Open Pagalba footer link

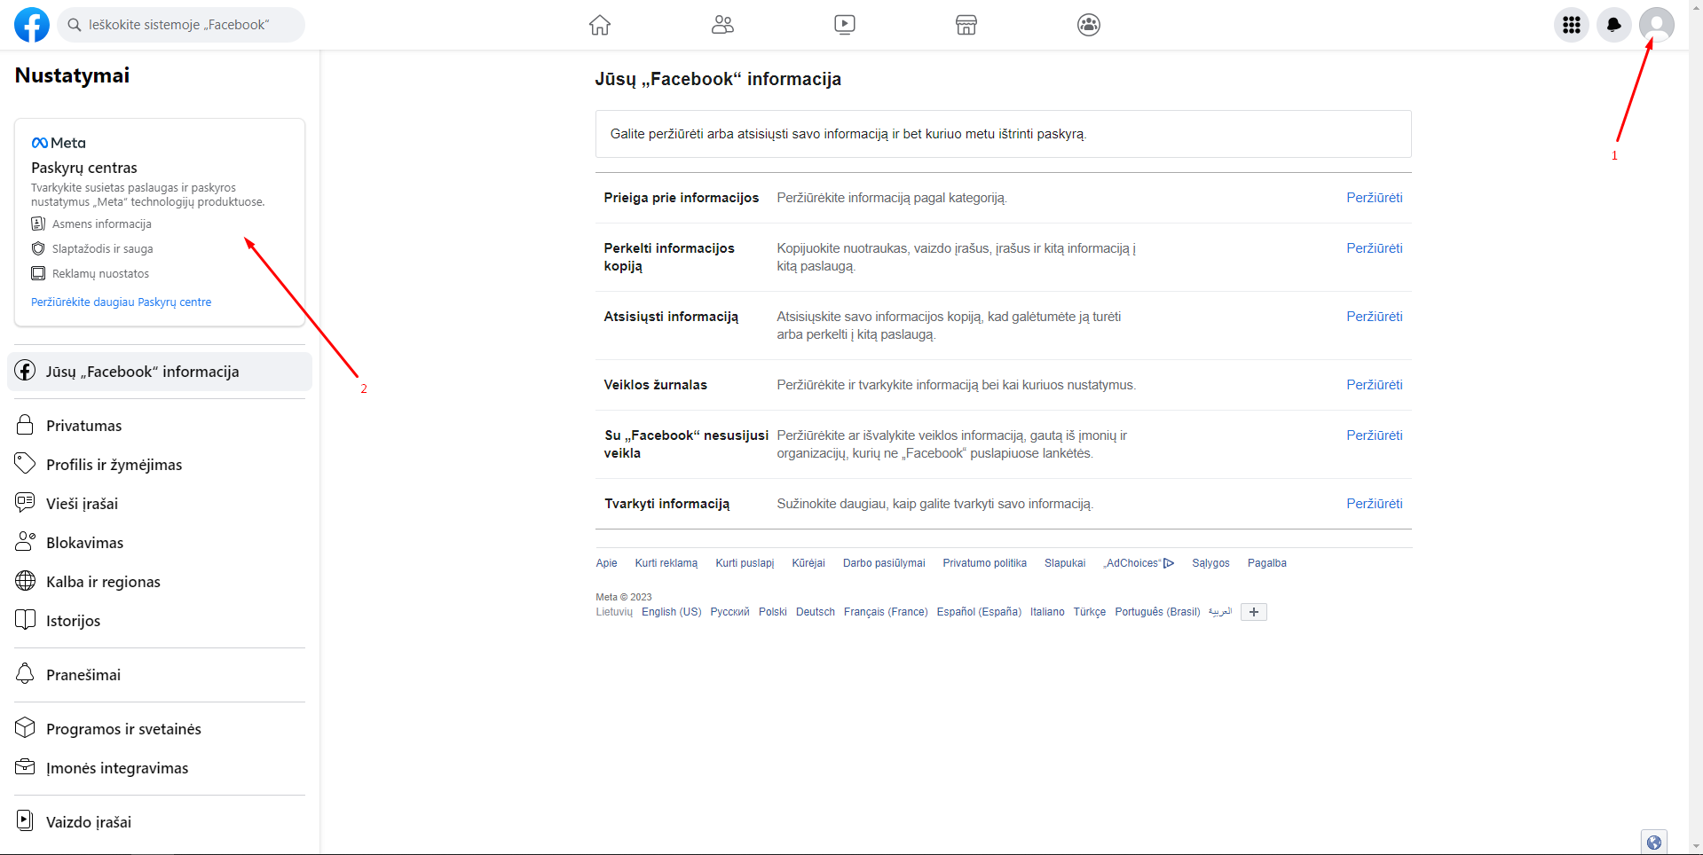point(1266,563)
